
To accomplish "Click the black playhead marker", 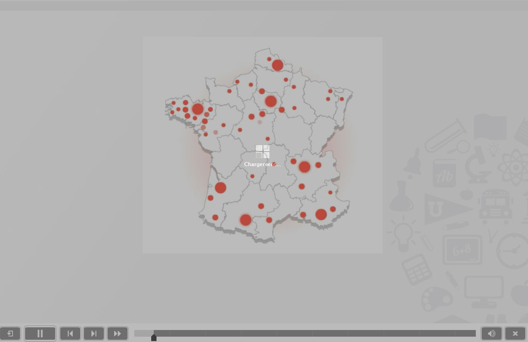I will click(x=154, y=337).
